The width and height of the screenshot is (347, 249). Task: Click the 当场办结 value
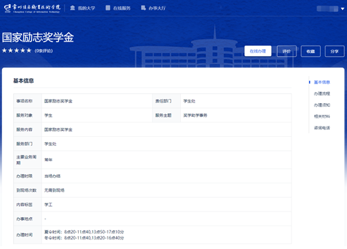coord(52,176)
